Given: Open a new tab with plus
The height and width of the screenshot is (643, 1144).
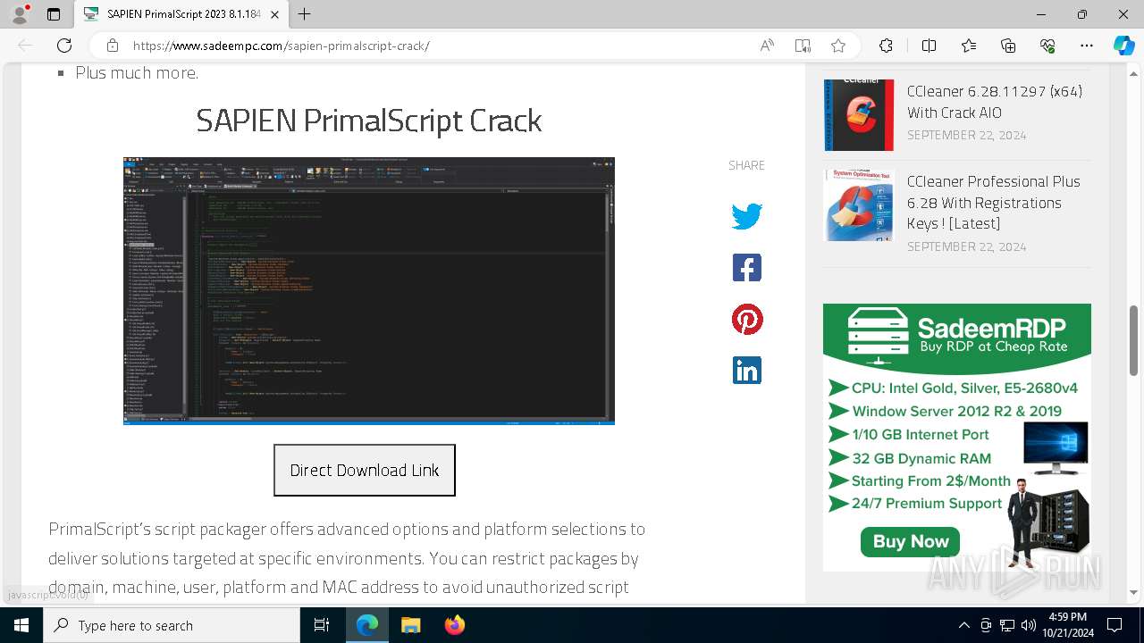Looking at the screenshot, I should [305, 14].
